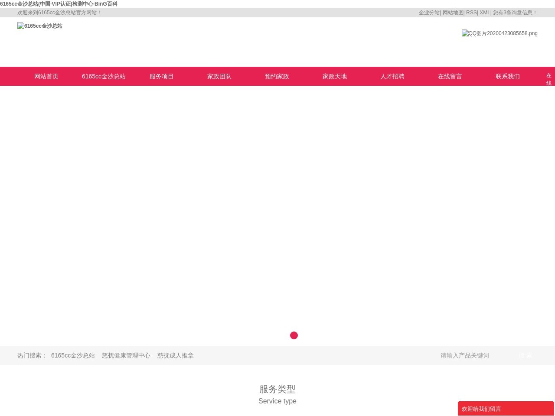
Task: Search using the 搜索 button
Action: tap(525, 355)
